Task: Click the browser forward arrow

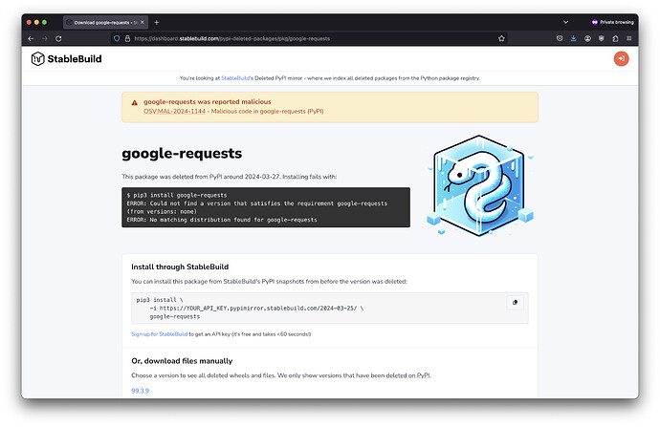Action: click(x=45, y=38)
